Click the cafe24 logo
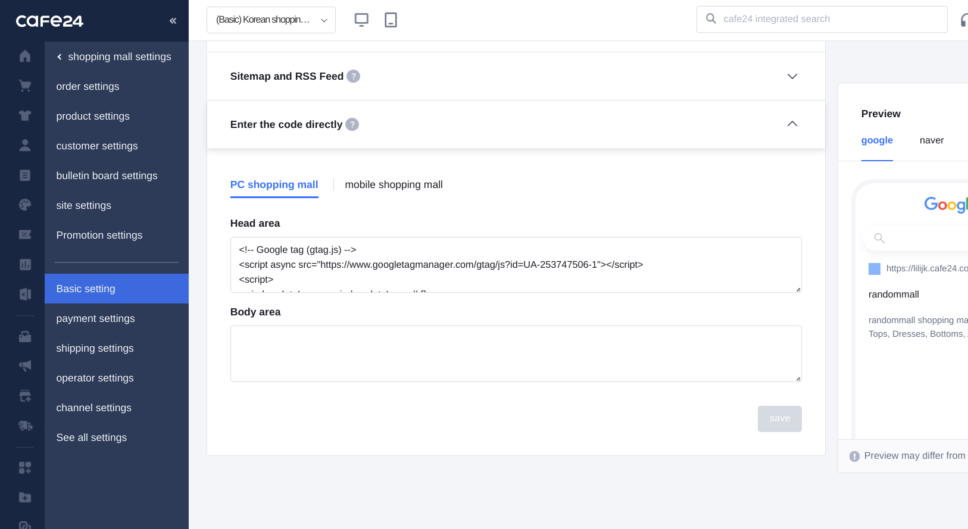968x529 pixels. tap(49, 21)
